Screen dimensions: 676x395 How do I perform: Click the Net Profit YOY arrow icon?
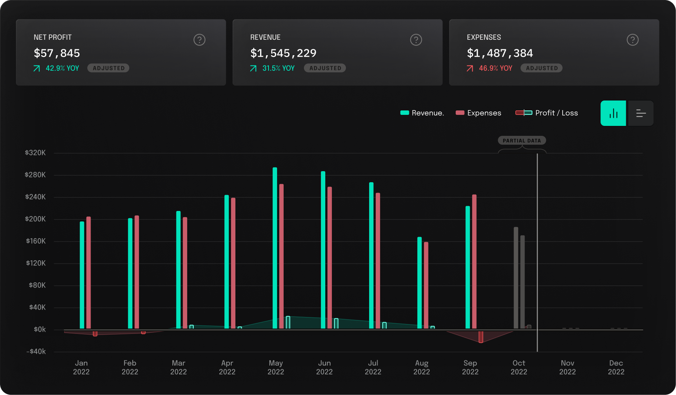coord(37,68)
